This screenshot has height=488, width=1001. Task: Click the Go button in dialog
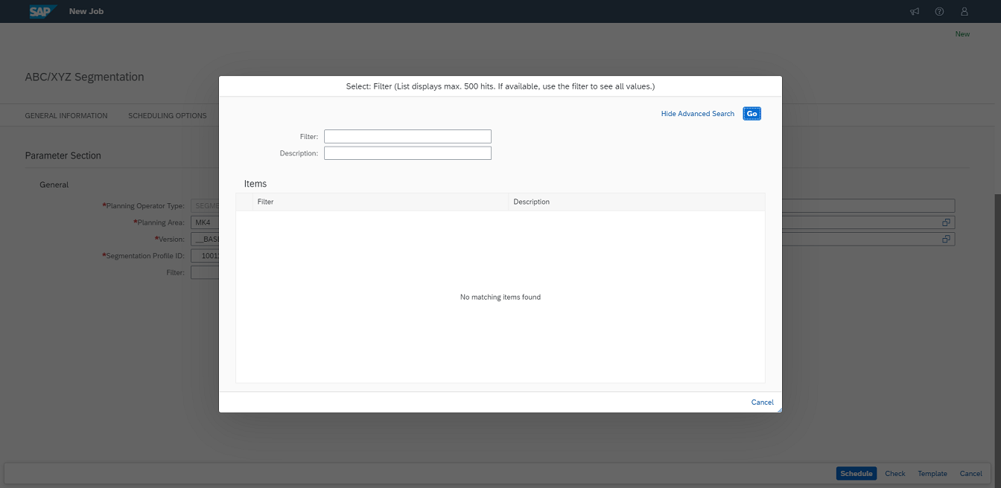(751, 114)
